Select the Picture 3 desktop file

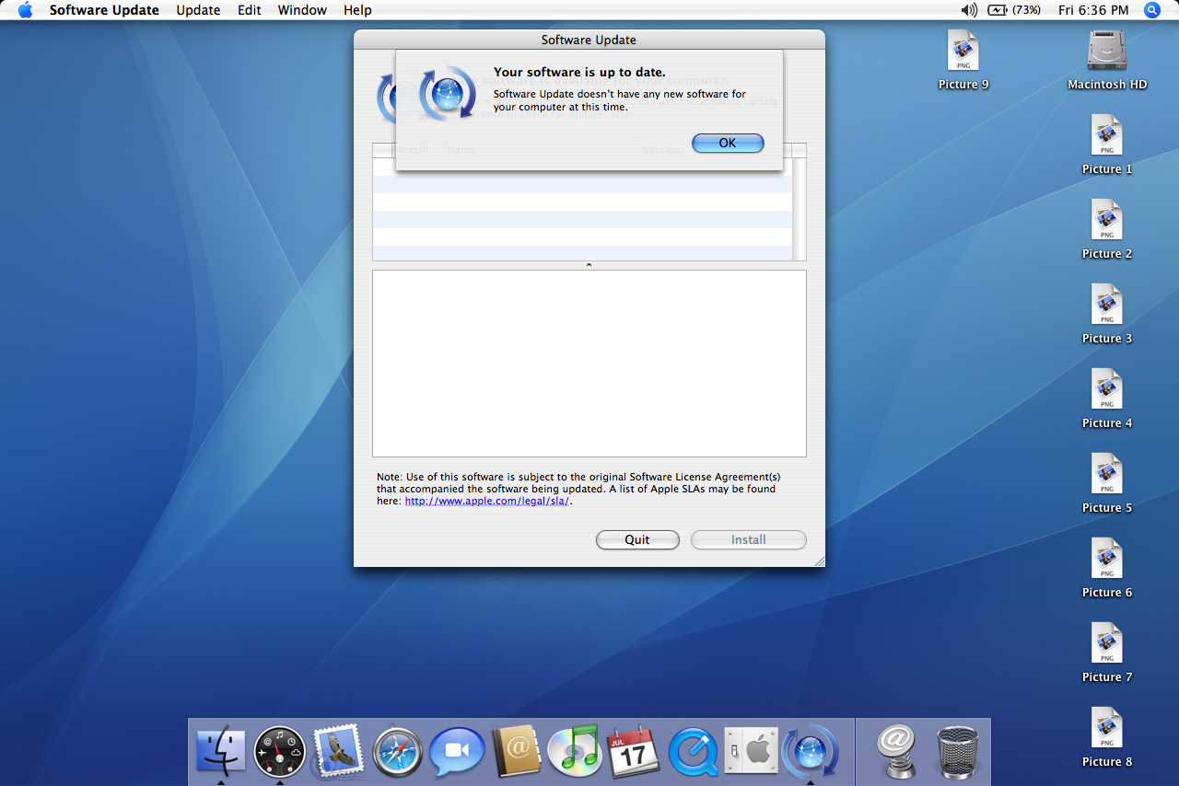(1107, 314)
